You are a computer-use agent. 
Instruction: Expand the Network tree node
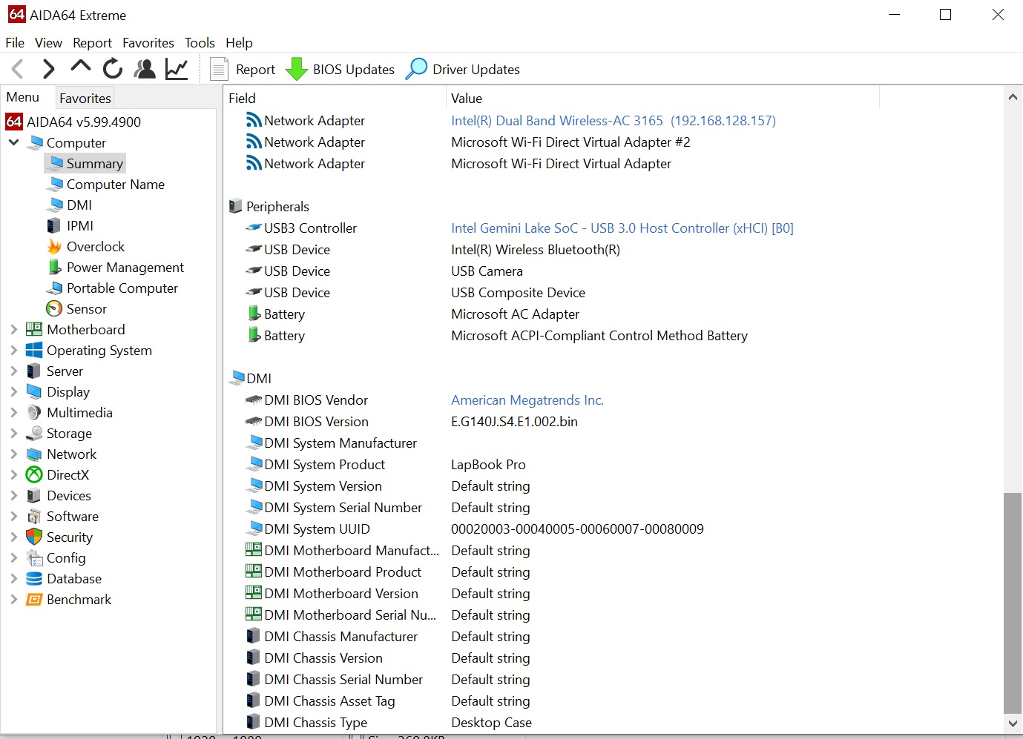tap(13, 454)
